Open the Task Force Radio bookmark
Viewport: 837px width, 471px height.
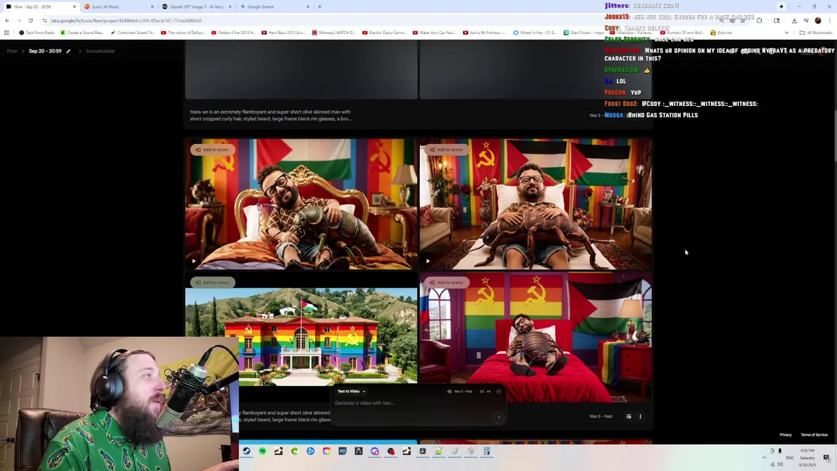[x=37, y=33]
